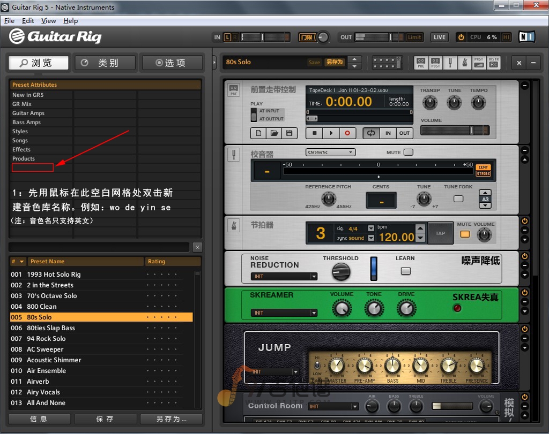This screenshot has width=549, height=434.
Task: Enable the TUNE FORK checkbox
Action: [458, 199]
